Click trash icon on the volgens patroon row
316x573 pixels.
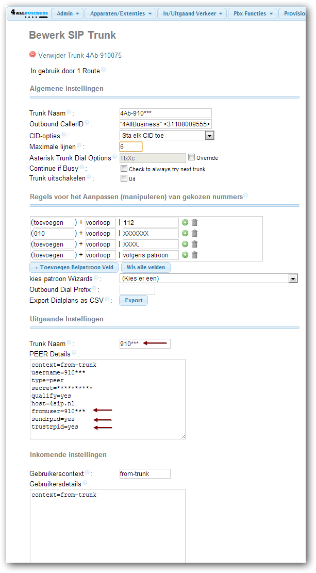194,255
